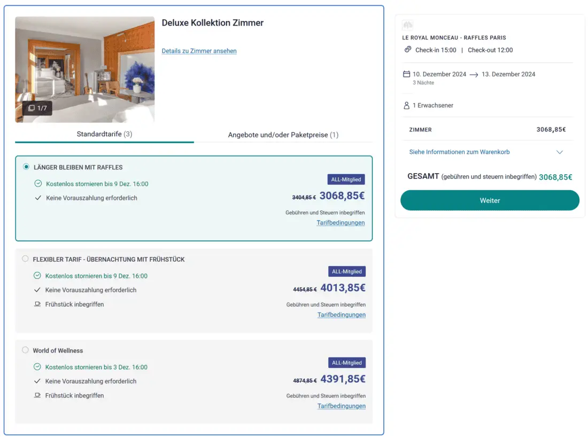Click the breakfast cup icon in World of Wellness
This screenshot has width=588, height=437.
point(37,396)
